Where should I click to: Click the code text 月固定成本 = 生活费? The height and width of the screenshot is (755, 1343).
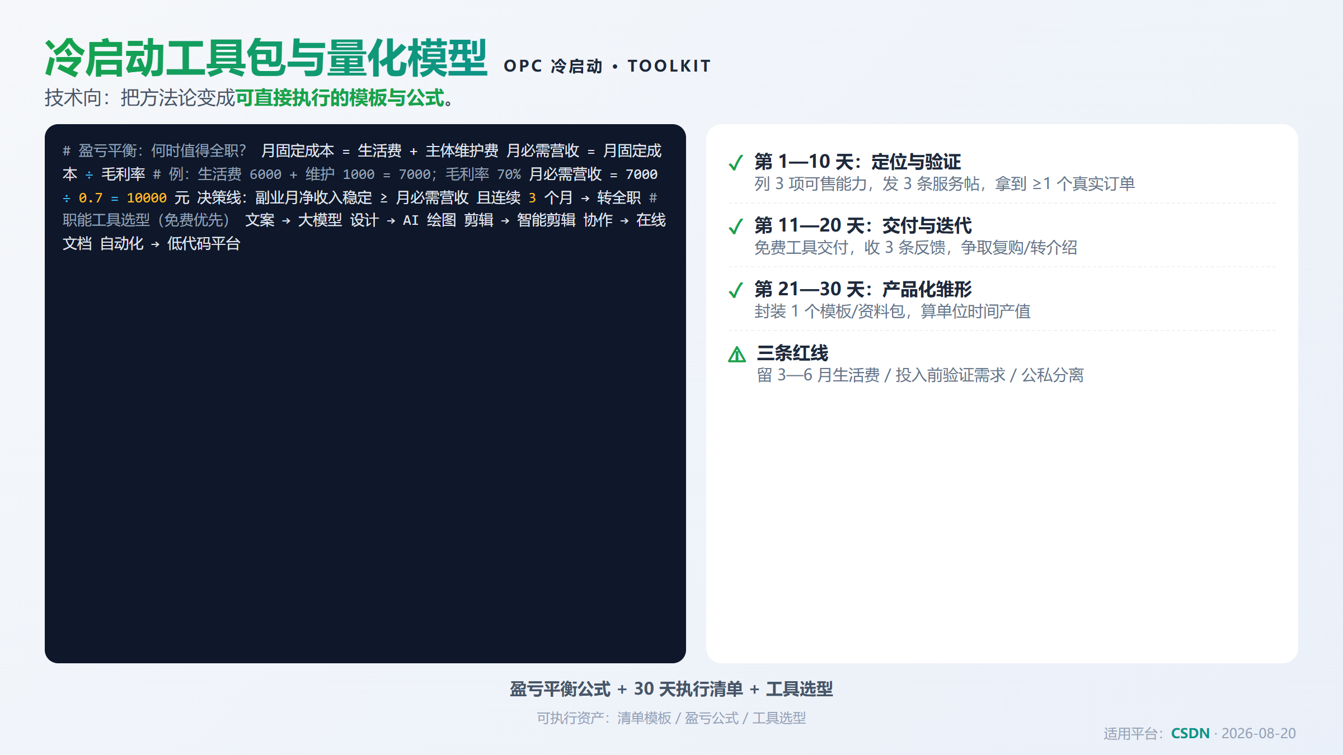pyautogui.click(x=331, y=150)
